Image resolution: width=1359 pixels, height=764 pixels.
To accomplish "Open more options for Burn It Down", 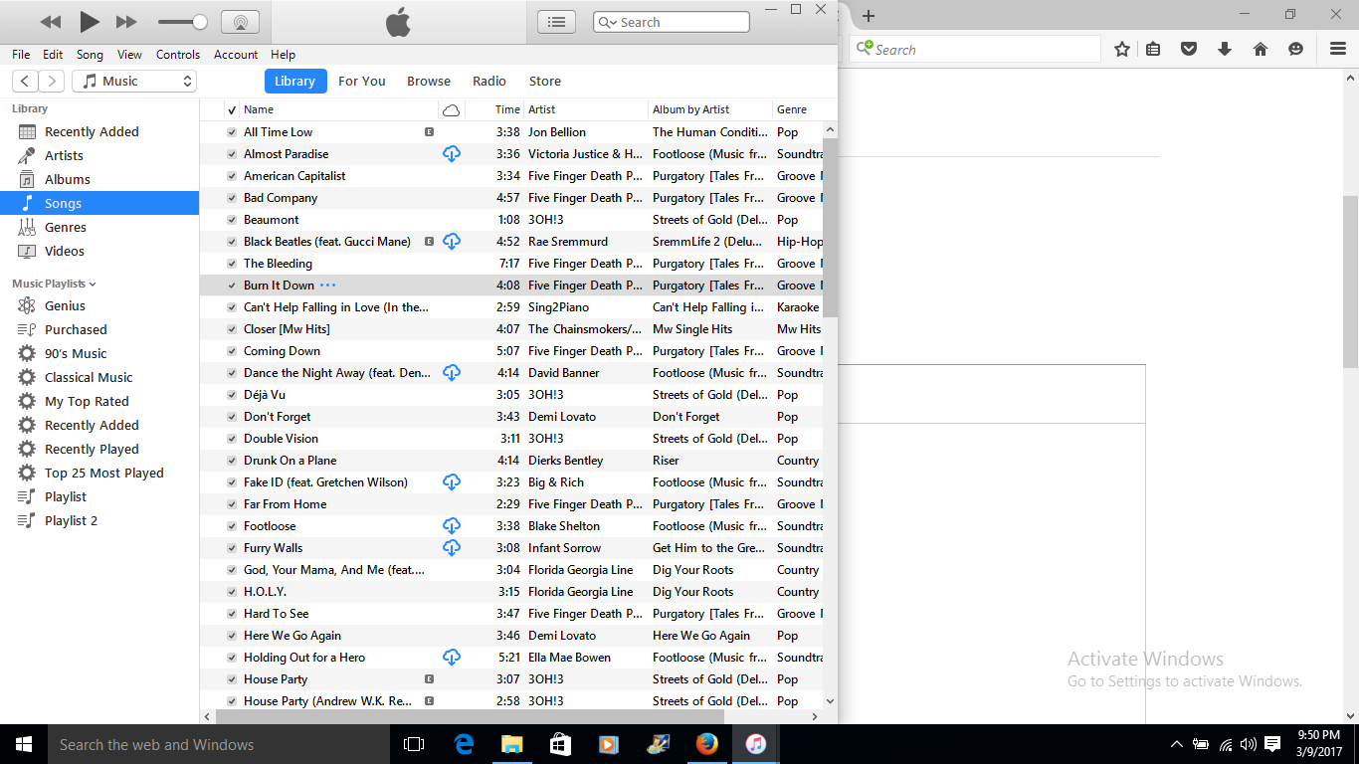I will [x=327, y=286].
